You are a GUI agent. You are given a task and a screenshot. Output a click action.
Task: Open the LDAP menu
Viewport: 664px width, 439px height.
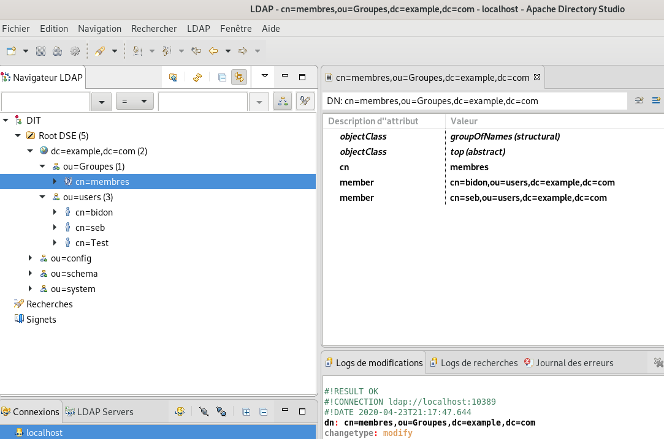[x=199, y=29]
